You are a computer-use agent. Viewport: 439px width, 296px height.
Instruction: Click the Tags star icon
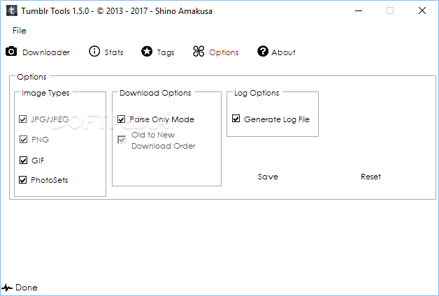(147, 52)
